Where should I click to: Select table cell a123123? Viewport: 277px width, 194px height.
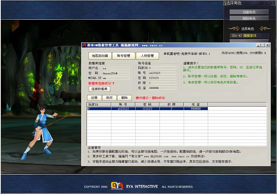123,108
